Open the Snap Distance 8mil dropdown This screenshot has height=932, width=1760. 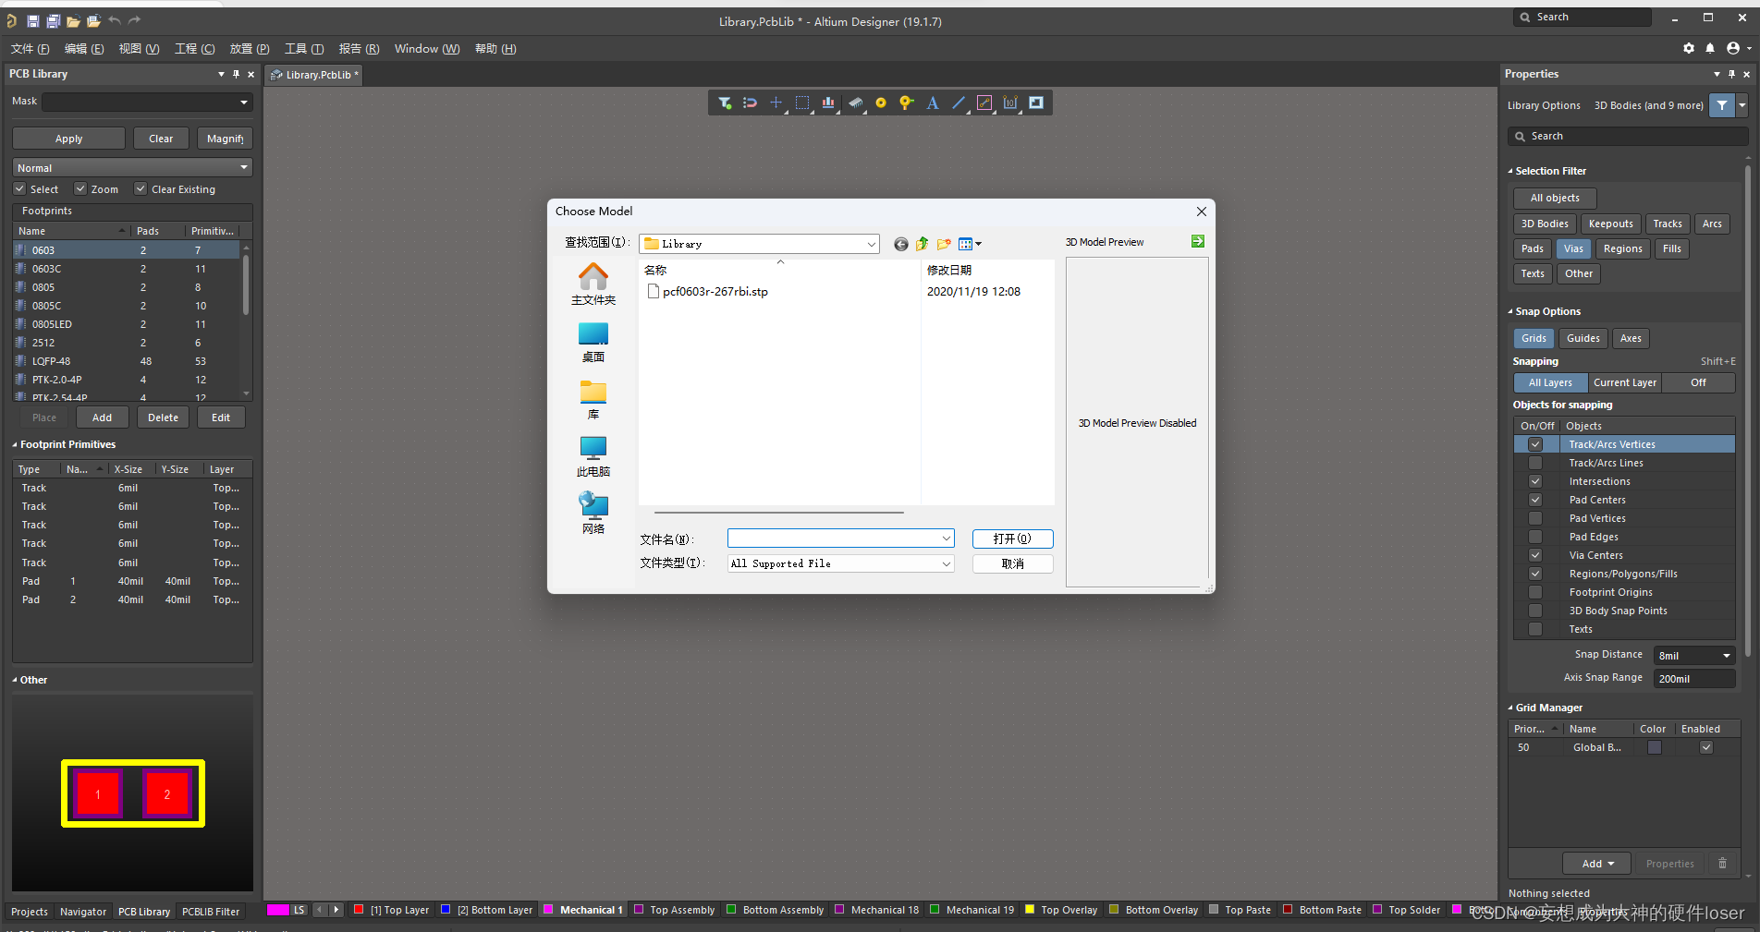click(1726, 656)
